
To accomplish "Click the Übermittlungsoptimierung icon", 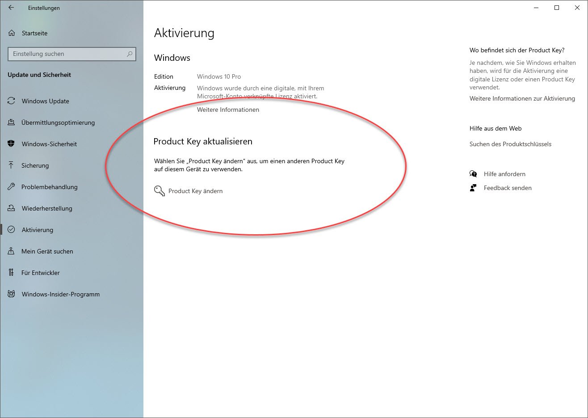I will pyautogui.click(x=11, y=122).
